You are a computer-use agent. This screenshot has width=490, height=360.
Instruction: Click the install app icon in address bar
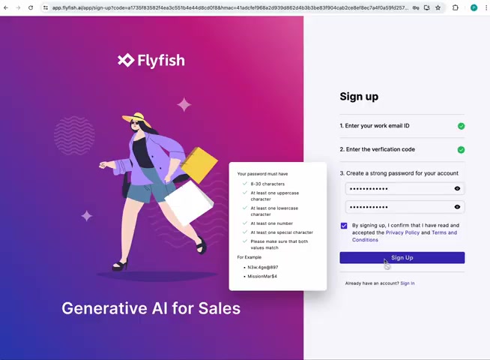click(x=426, y=7)
